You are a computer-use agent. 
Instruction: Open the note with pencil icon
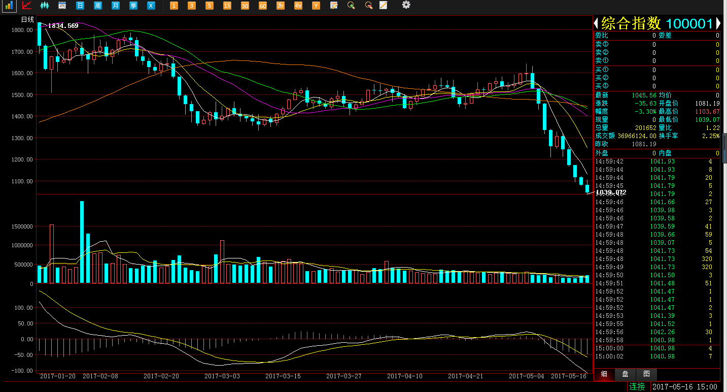tap(384, 6)
